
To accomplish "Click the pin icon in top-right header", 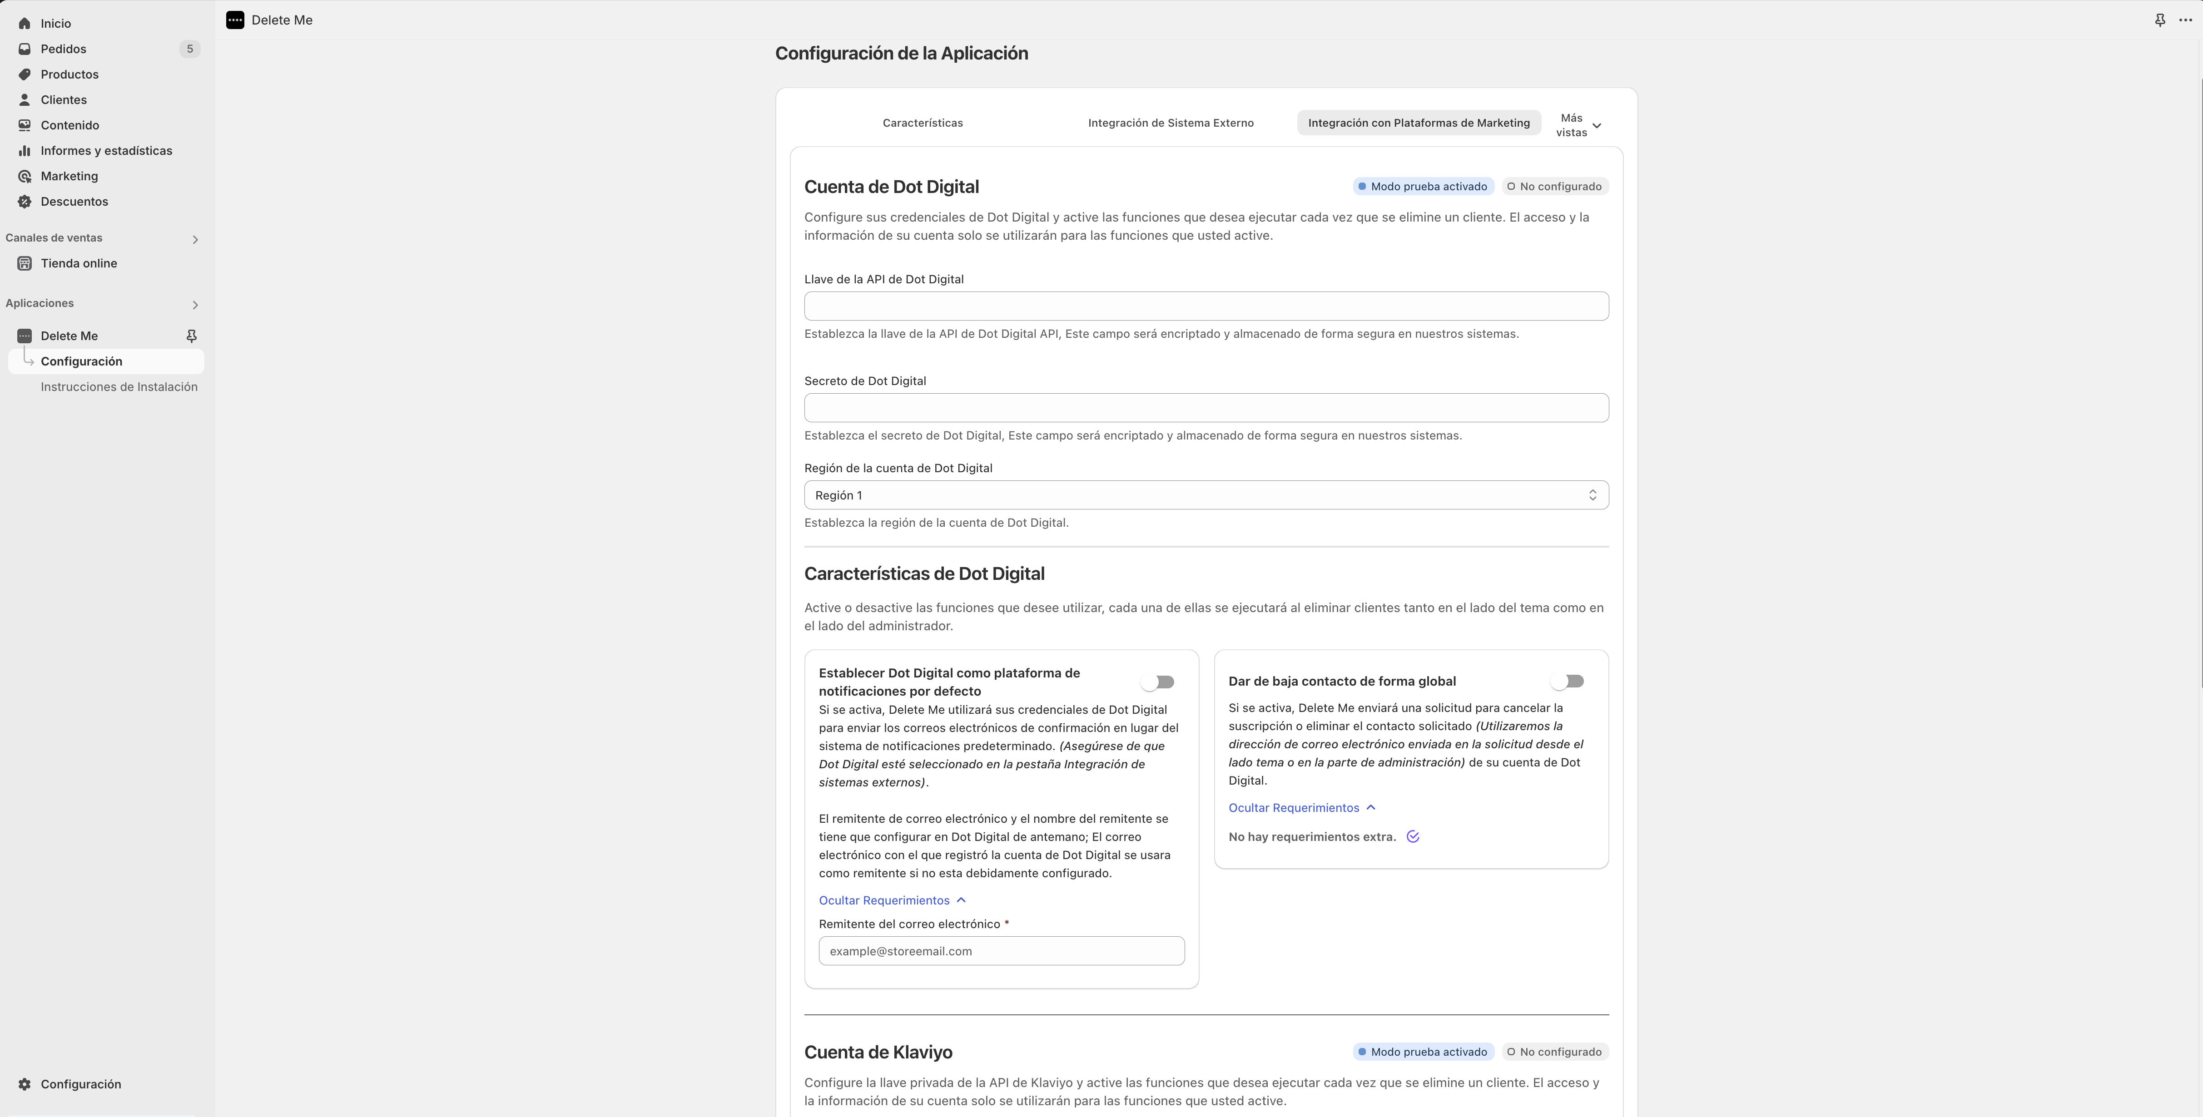I will tap(2159, 20).
